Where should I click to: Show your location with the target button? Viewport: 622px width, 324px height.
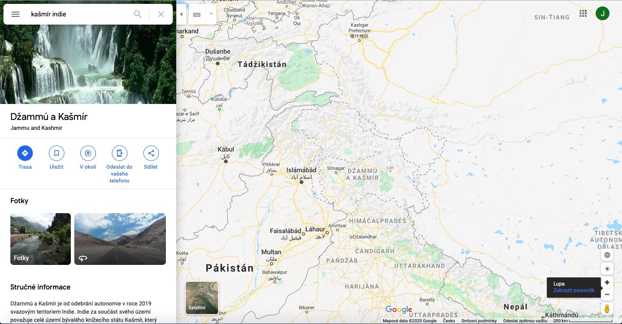tap(607, 269)
